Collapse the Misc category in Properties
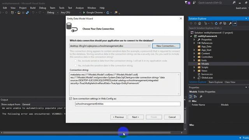This screenshot has height=140, width=249. [190, 101]
